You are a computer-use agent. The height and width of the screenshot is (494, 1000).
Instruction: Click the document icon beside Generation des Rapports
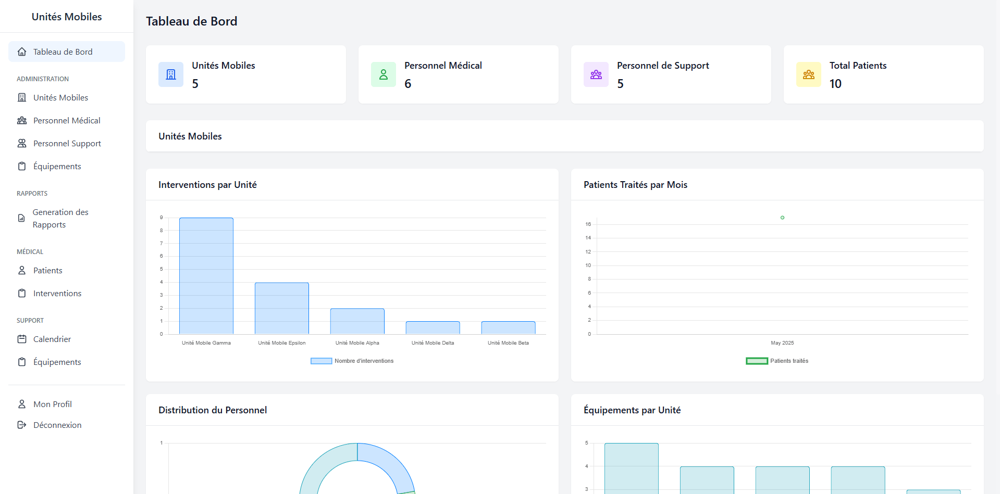pyautogui.click(x=21, y=218)
